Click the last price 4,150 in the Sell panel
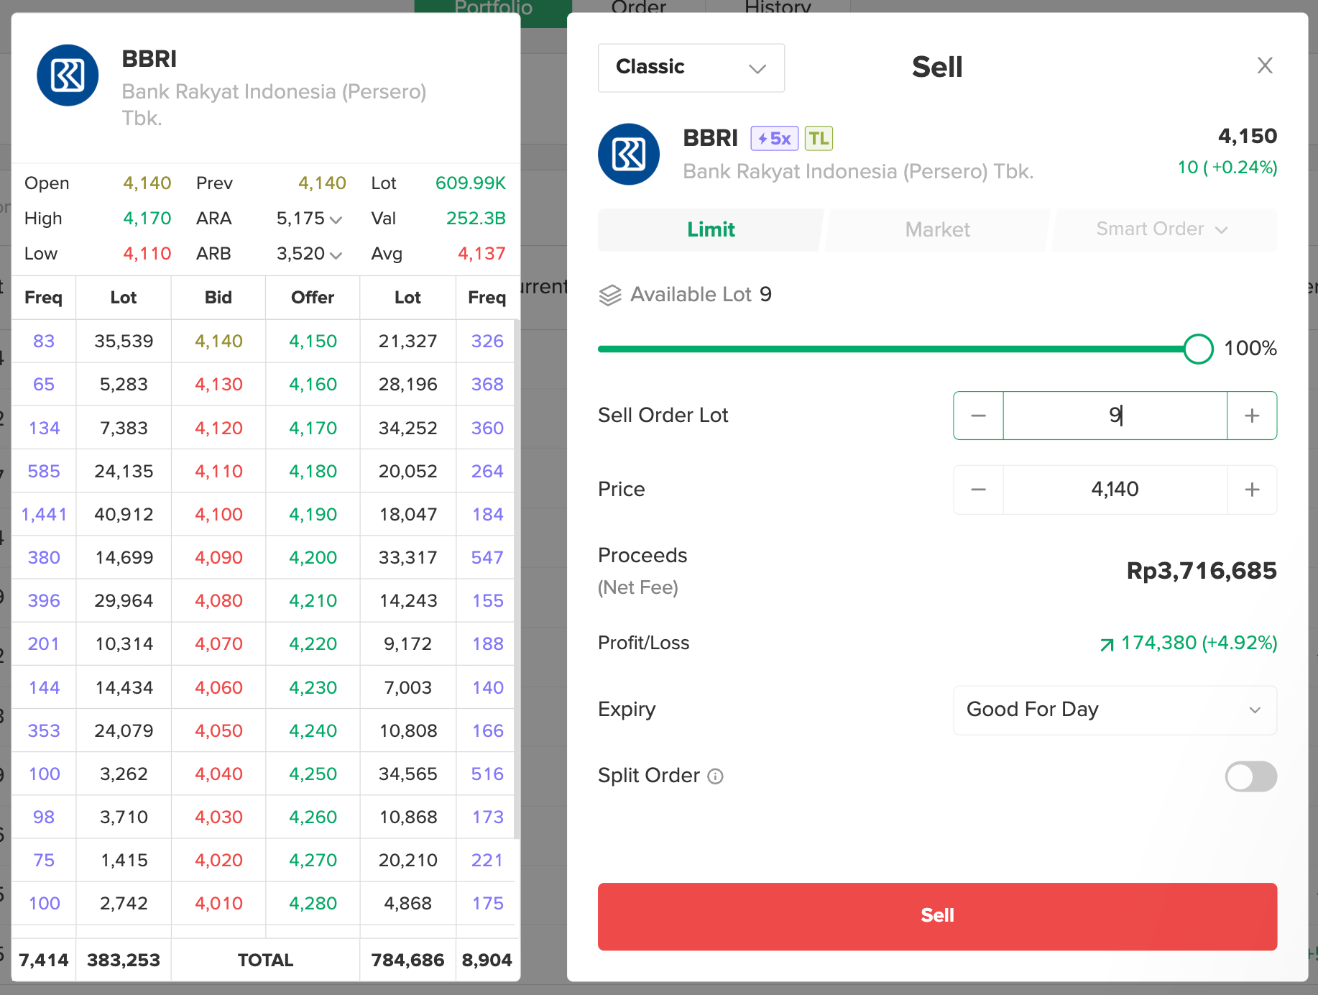Image resolution: width=1318 pixels, height=995 pixels. (1248, 136)
